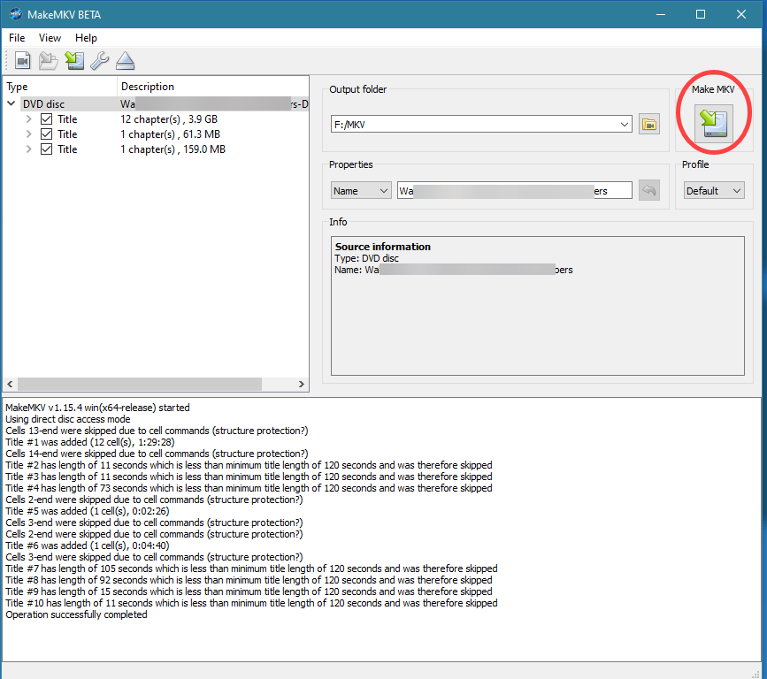Click the tree scroll right arrow
The height and width of the screenshot is (679, 767).
click(302, 385)
